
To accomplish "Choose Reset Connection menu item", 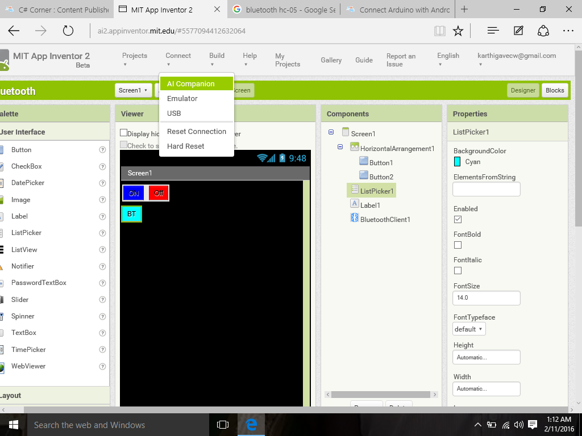I will [196, 132].
